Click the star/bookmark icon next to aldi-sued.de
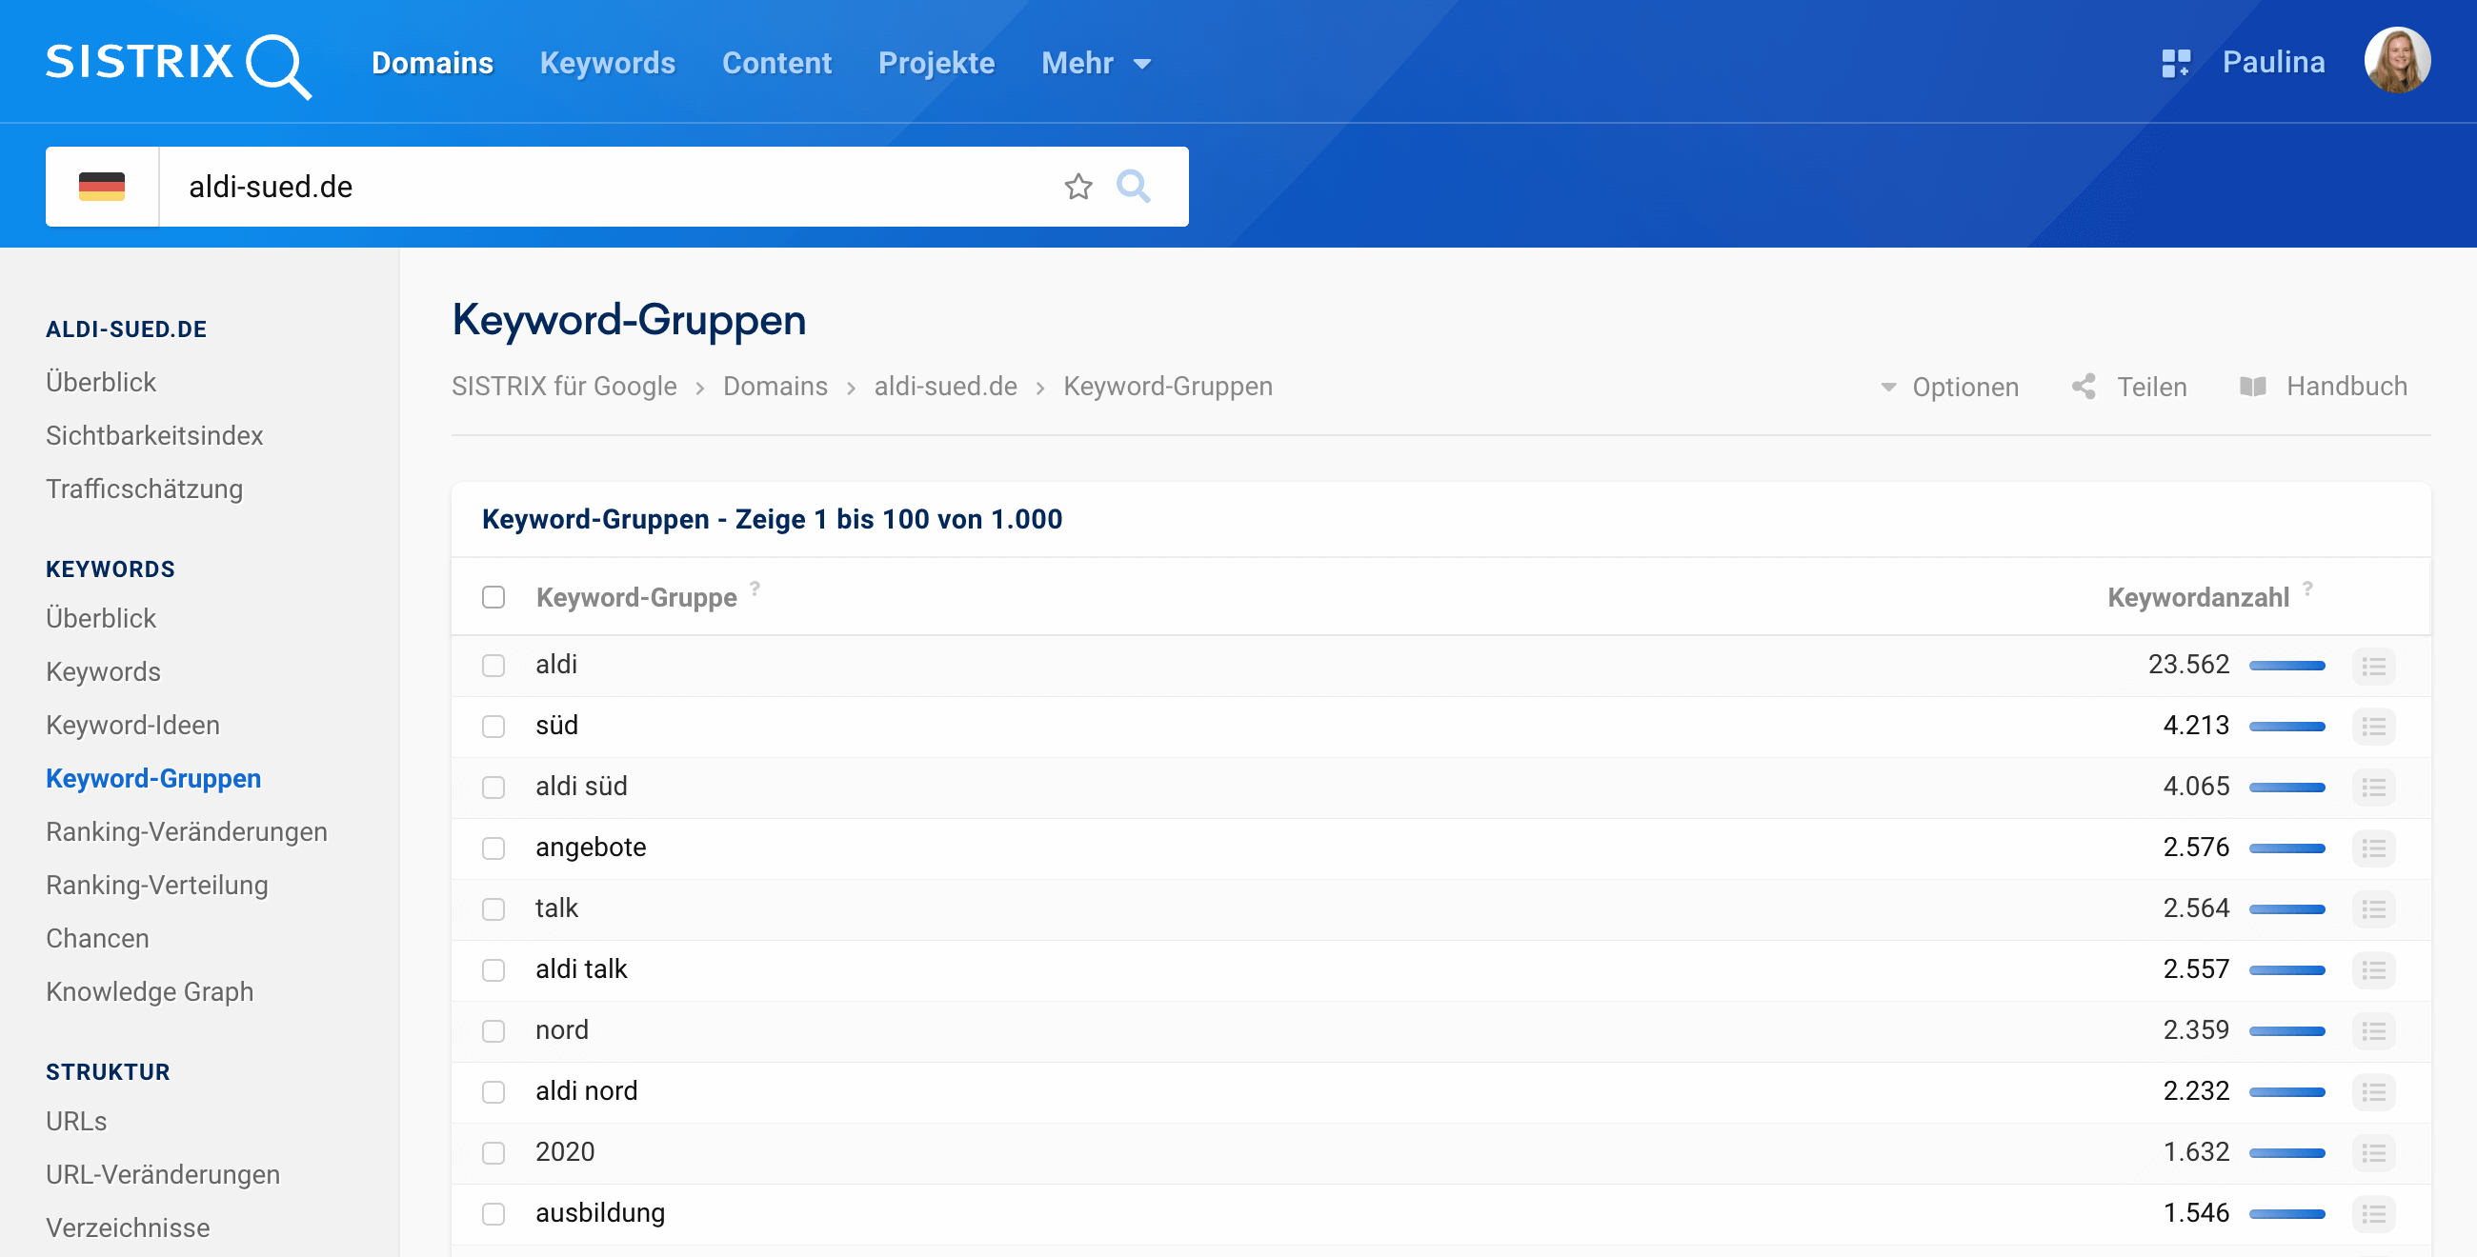This screenshot has width=2477, height=1257. (x=1077, y=186)
